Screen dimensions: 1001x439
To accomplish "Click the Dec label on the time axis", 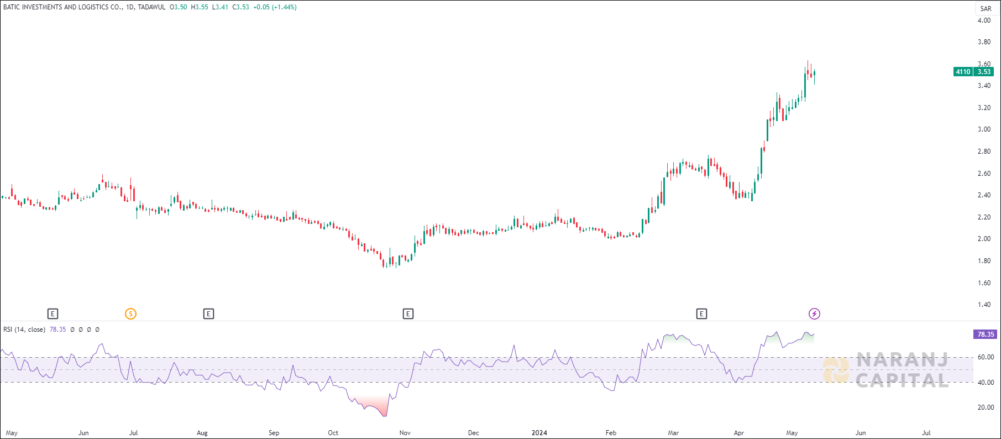I will tap(474, 433).
